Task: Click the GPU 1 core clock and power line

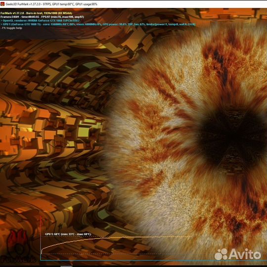Action: 98,24
